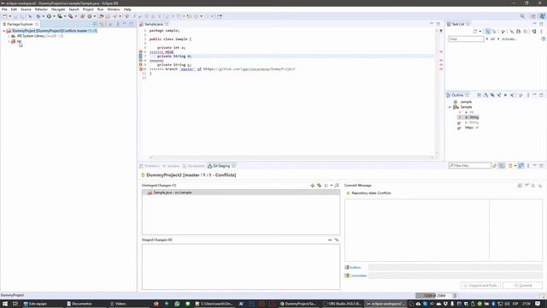Click the Amend previous commit icon

tap(520, 186)
